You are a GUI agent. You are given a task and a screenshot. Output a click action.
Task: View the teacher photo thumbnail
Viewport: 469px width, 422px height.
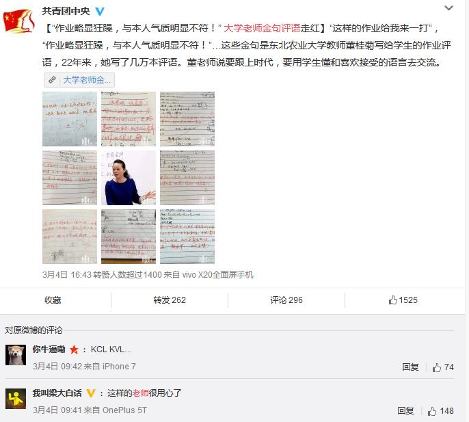coord(129,178)
